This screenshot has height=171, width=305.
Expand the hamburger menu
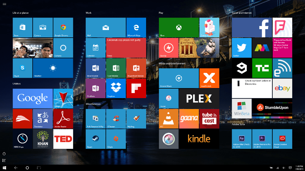tap(4, 4)
